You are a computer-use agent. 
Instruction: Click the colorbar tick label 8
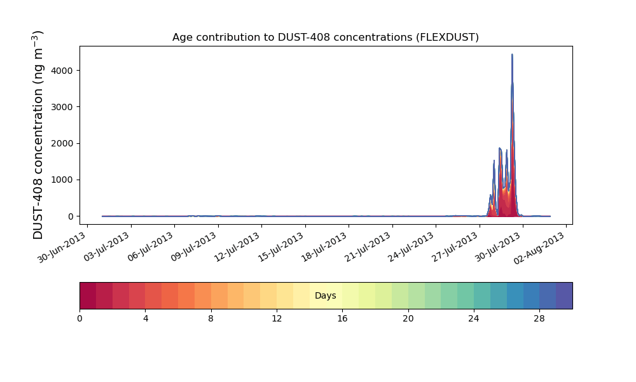tap(211, 319)
